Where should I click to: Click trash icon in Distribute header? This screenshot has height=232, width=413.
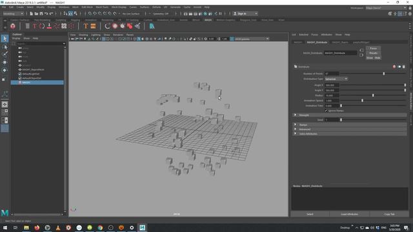(404, 67)
